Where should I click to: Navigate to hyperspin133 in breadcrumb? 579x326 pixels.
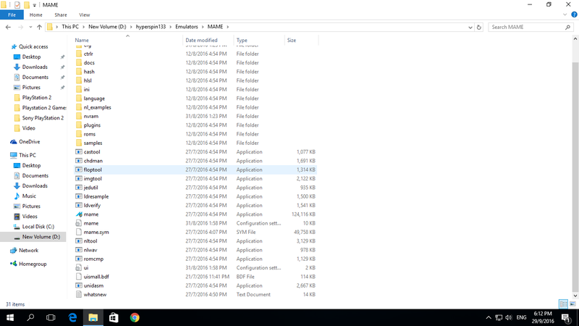pyautogui.click(x=151, y=27)
